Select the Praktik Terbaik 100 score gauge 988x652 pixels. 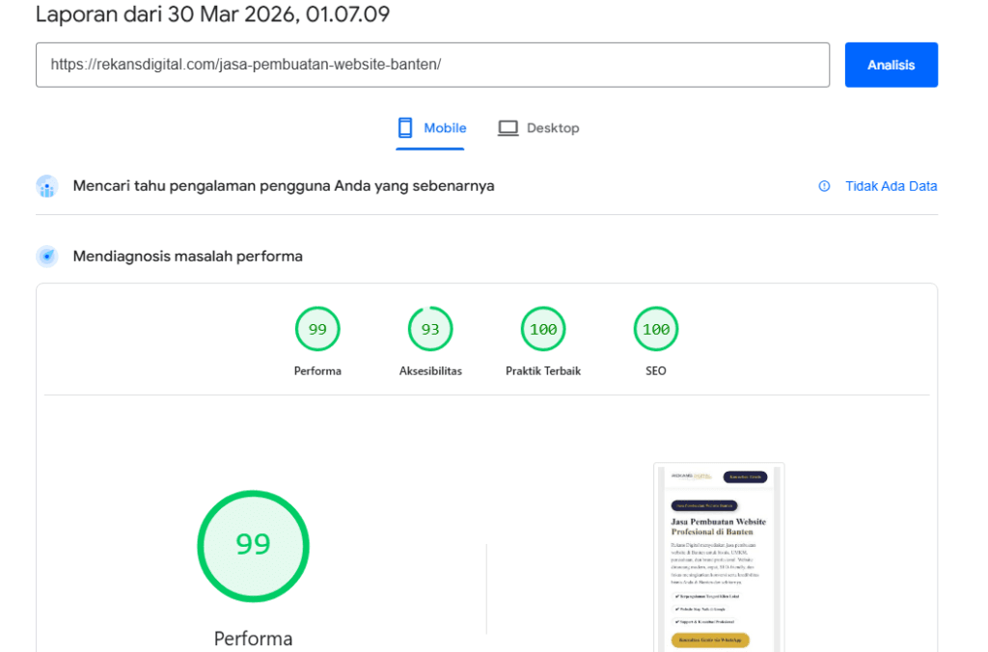point(543,330)
